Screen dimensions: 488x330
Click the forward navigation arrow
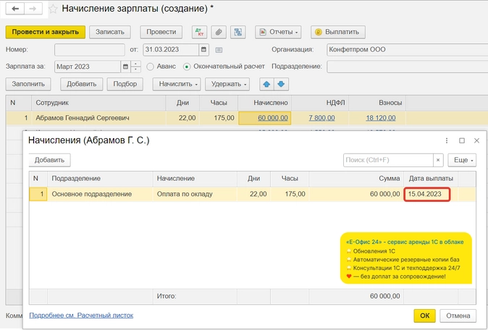pyautogui.click(x=33, y=9)
